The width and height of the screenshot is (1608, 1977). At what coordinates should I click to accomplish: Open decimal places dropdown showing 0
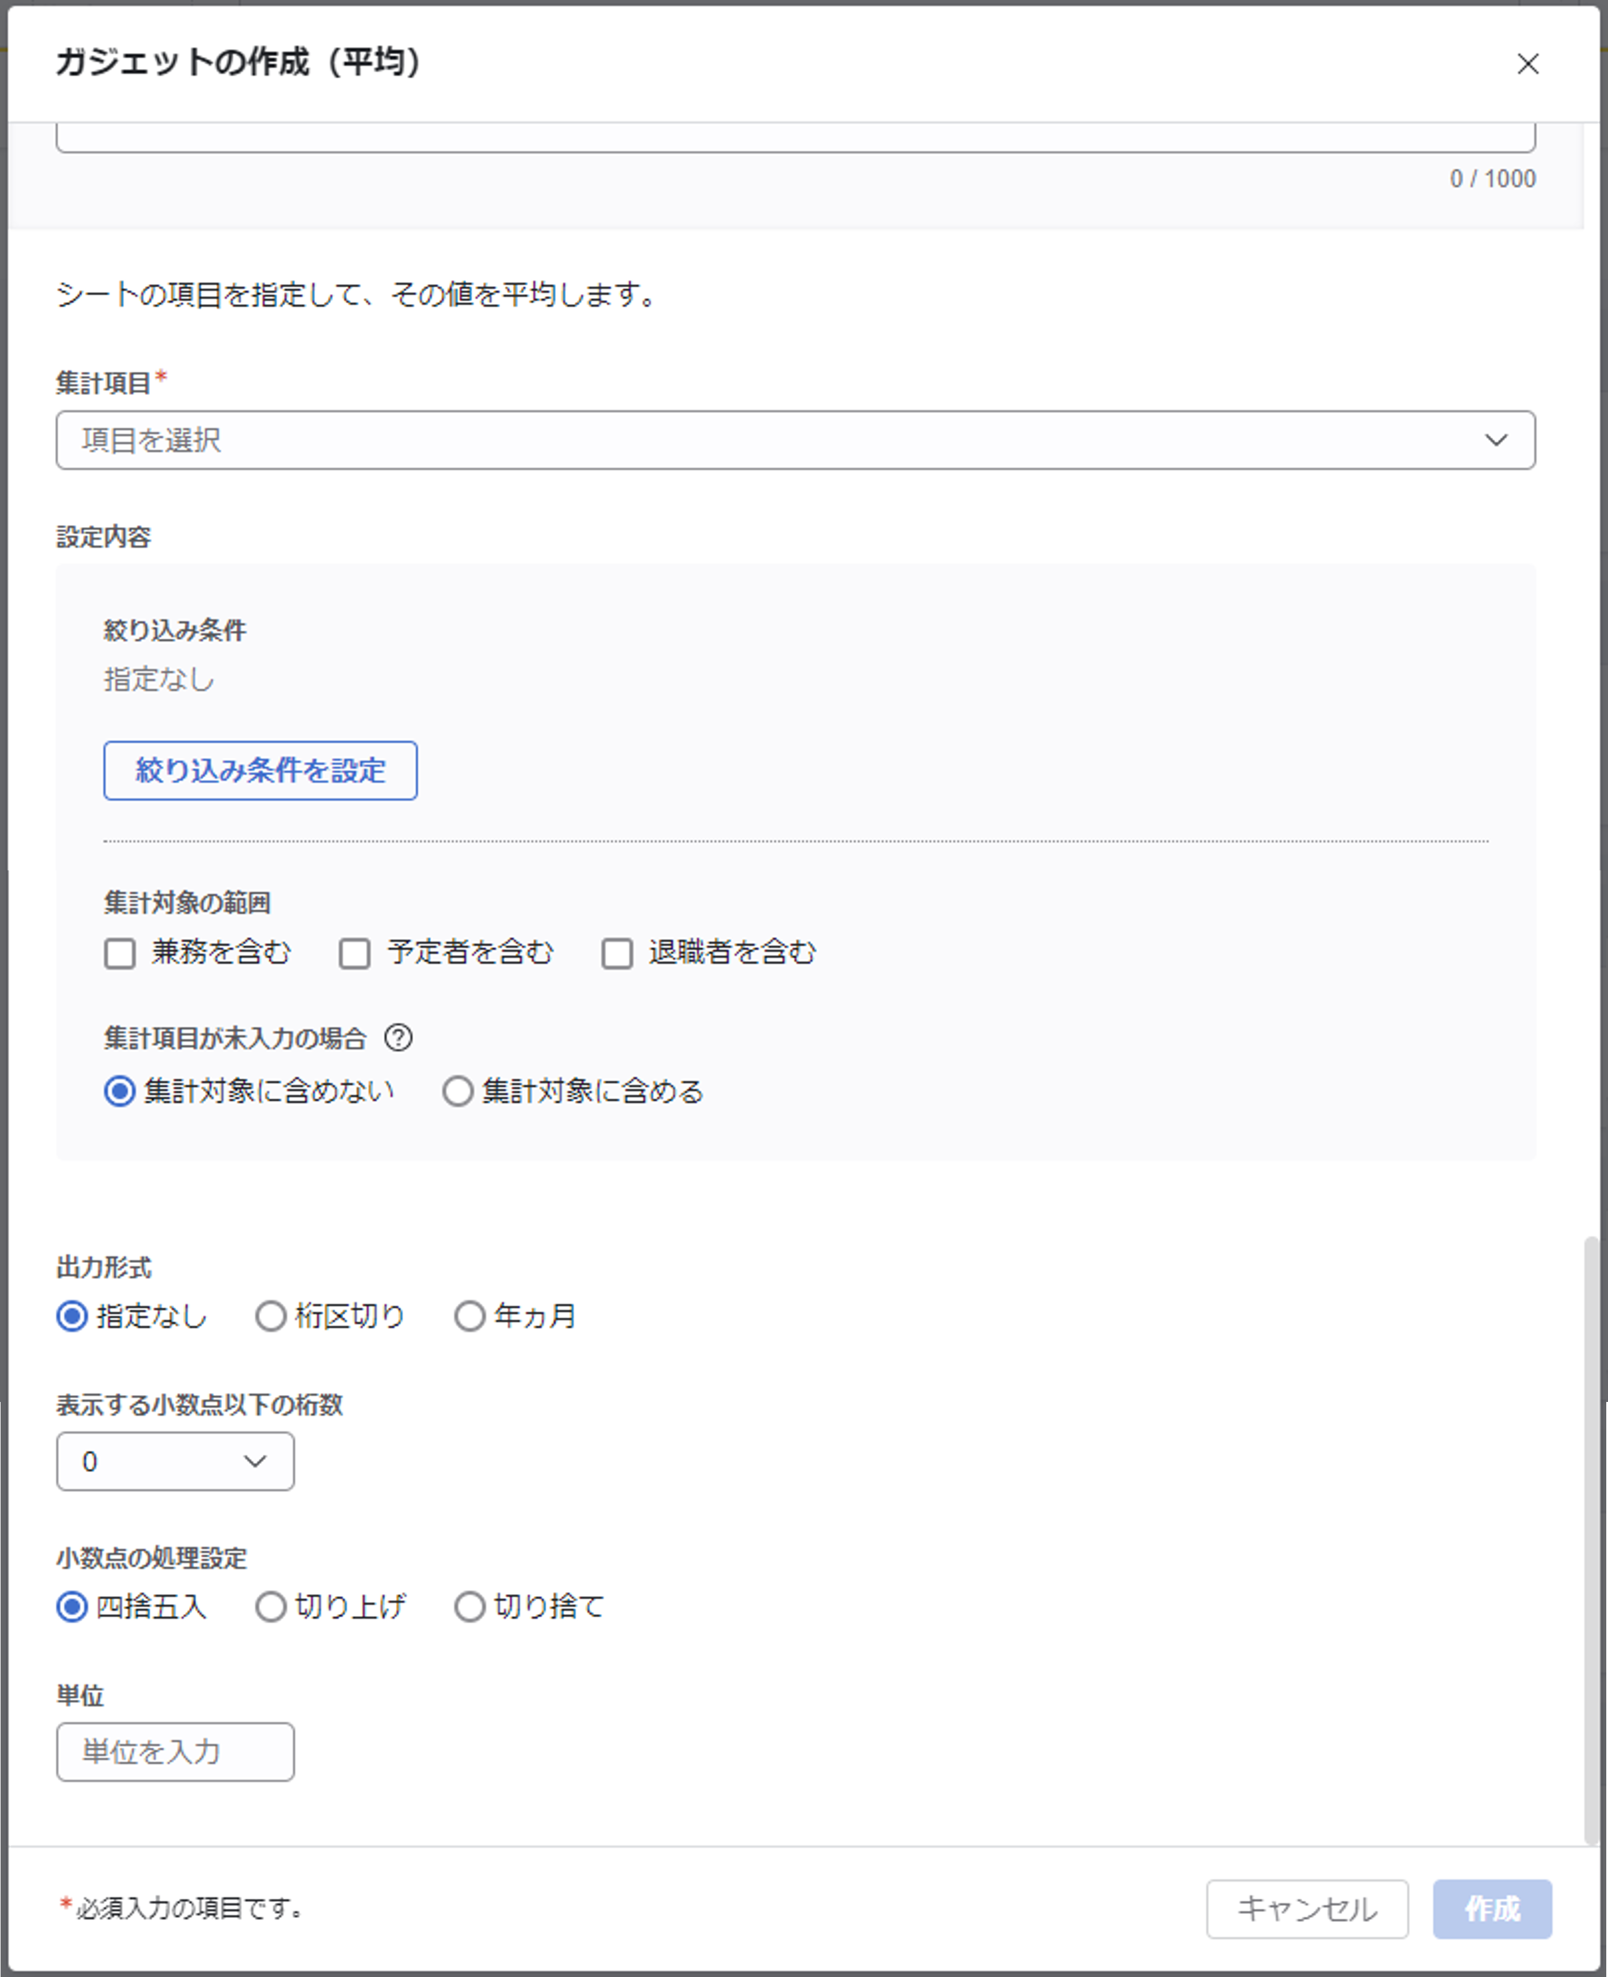(x=175, y=1461)
